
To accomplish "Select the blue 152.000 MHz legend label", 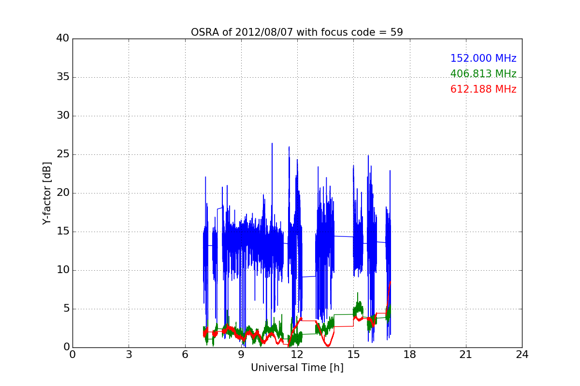I will tap(483, 58).
